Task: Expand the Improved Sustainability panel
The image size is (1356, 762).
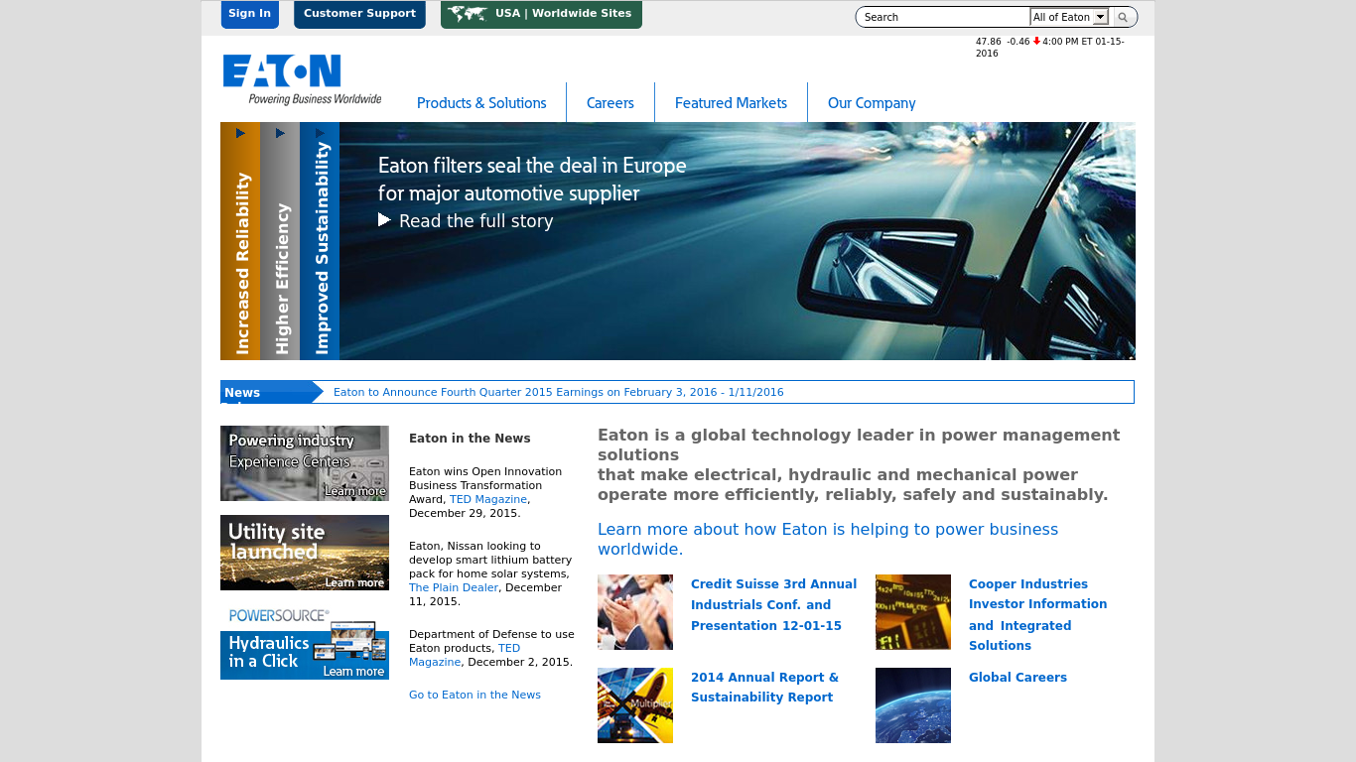Action: pos(320,241)
